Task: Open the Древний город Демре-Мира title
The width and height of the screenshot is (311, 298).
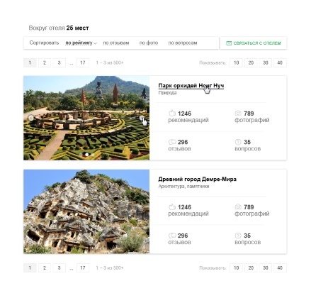Action: [197, 180]
